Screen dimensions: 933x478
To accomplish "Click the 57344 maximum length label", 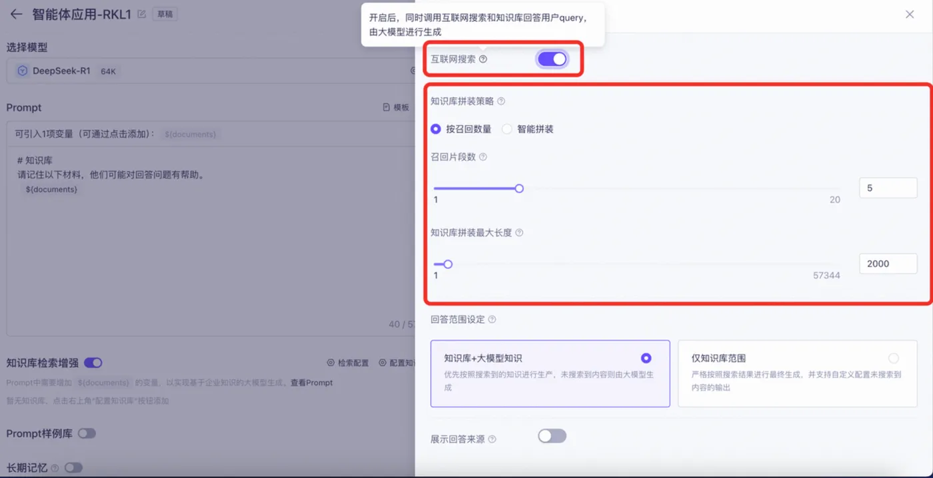I will click(x=826, y=275).
